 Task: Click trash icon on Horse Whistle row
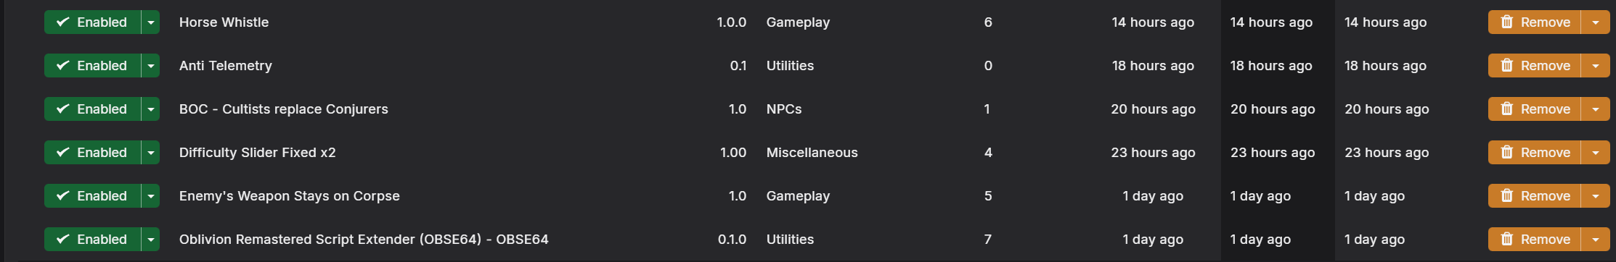click(1507, 22)
